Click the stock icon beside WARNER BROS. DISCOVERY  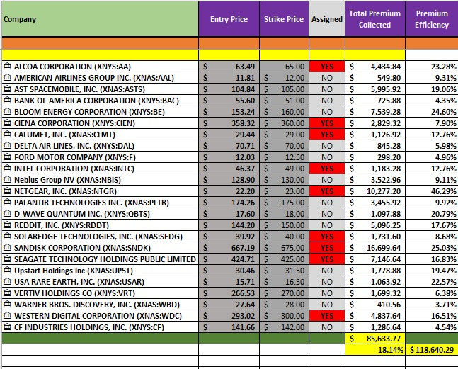point(7,304)
